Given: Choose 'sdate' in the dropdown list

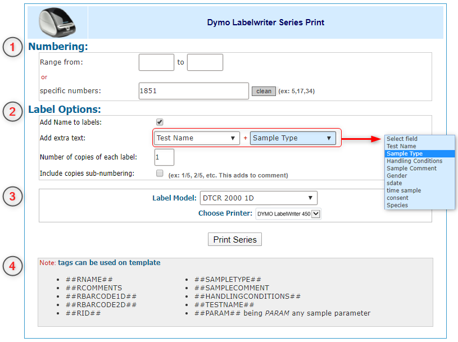Looking at the screenshot, I should click(420, 183).
